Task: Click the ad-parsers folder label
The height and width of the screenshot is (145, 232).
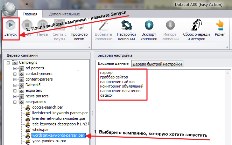Action: coord(35,68)
